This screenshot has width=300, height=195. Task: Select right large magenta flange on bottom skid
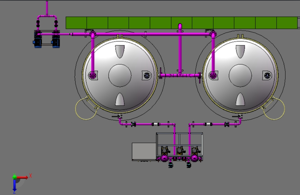tap(194, 158)
